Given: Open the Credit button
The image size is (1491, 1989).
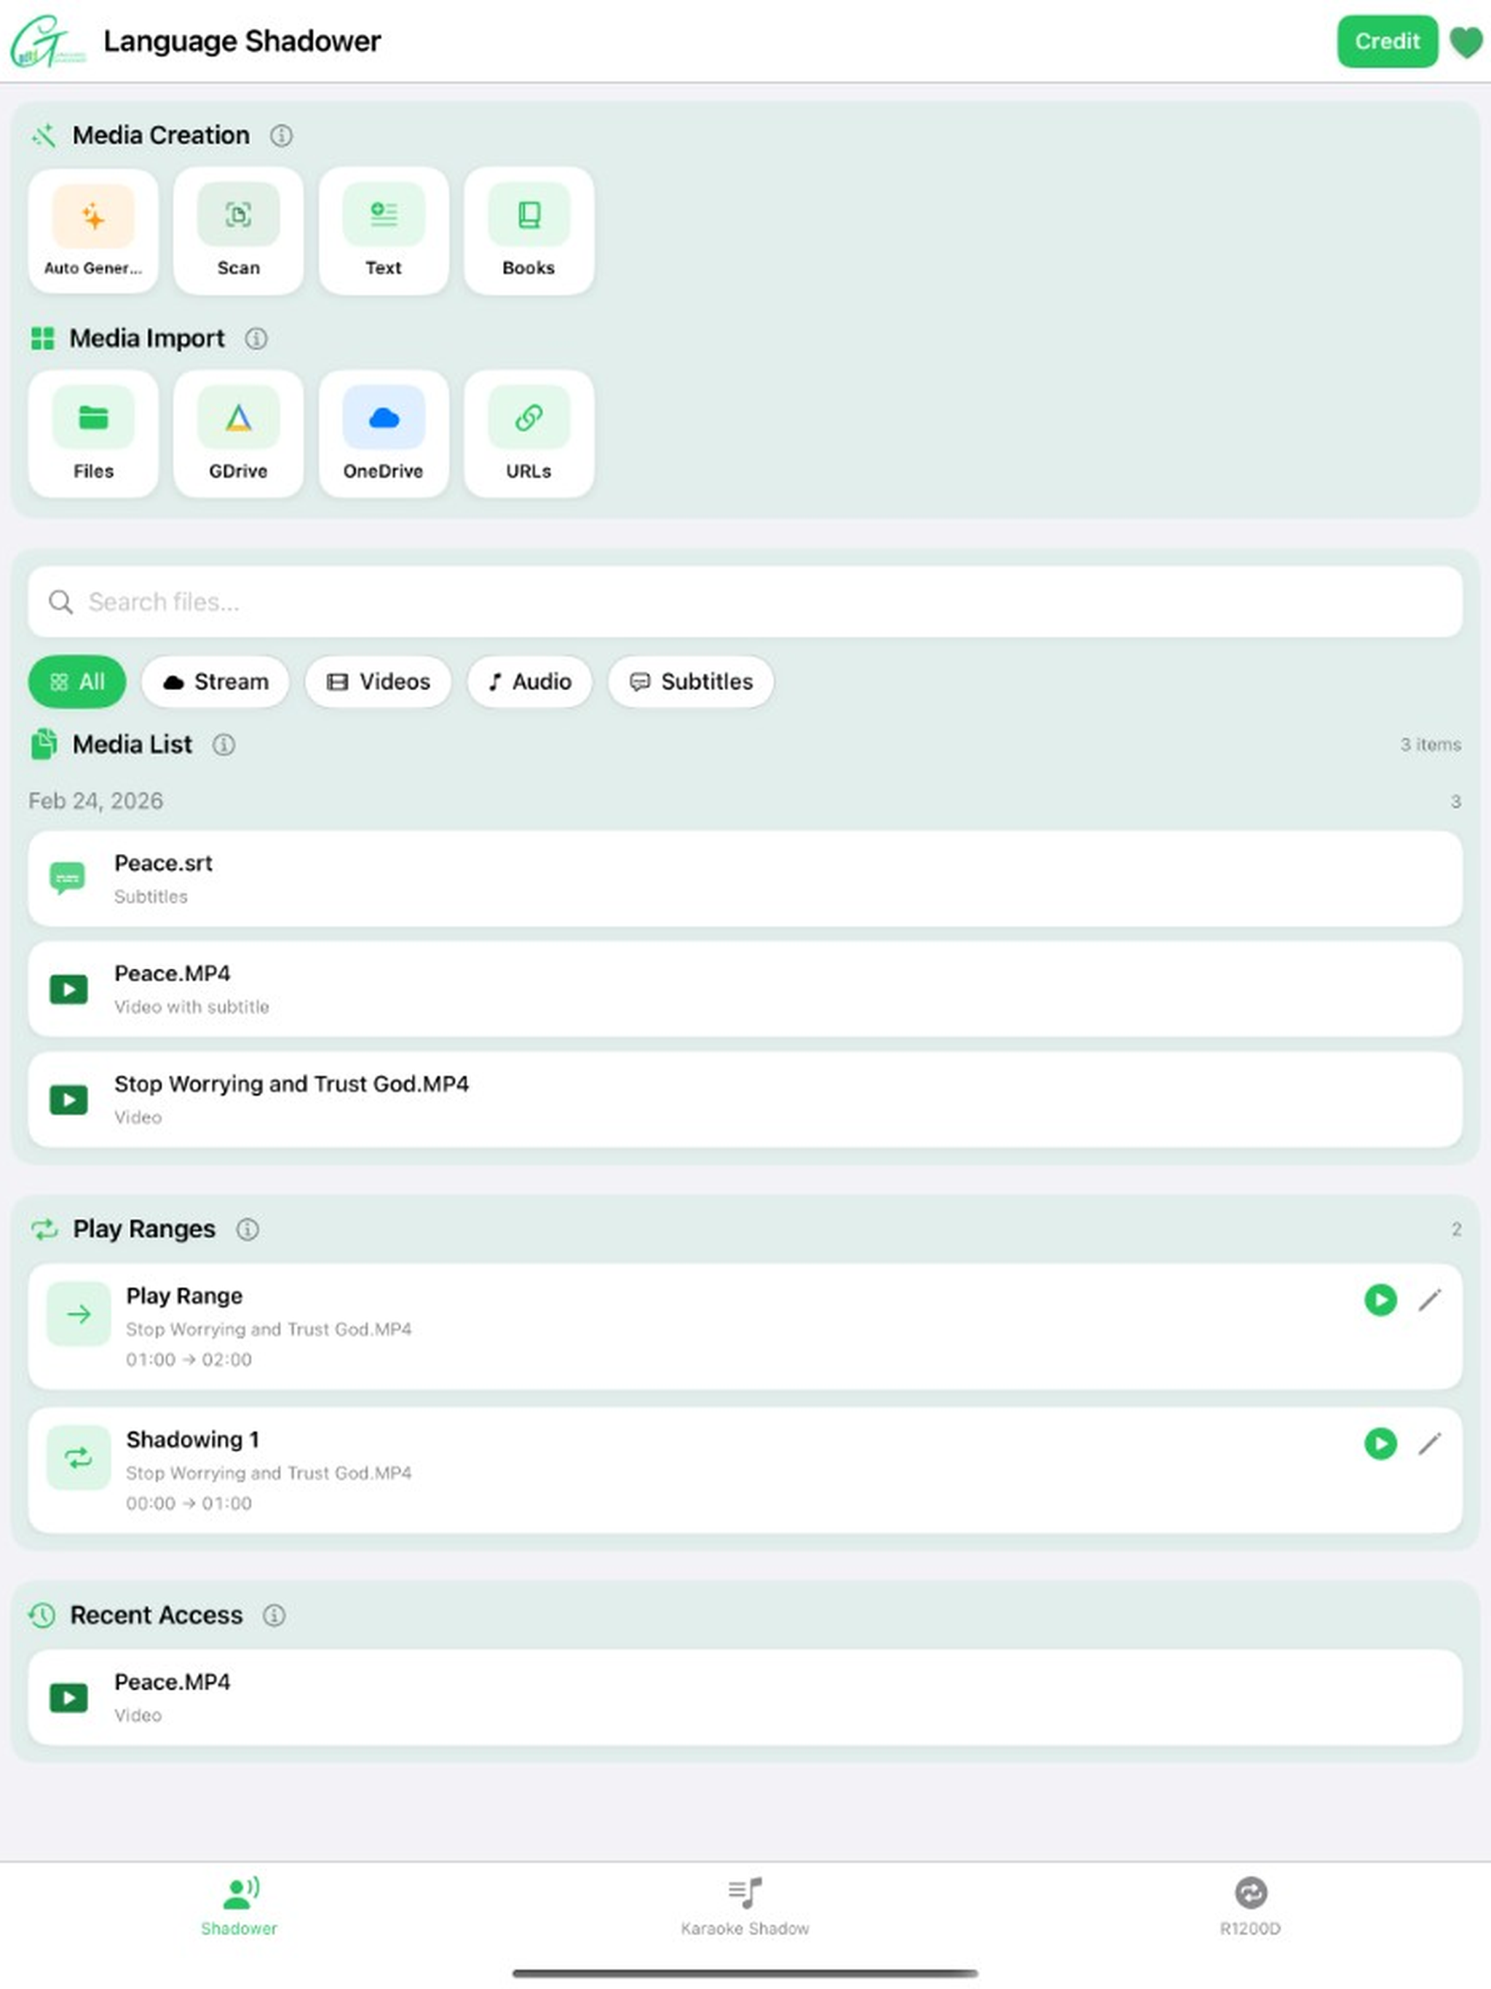Looking at the screenshot, I should 1388,41.
